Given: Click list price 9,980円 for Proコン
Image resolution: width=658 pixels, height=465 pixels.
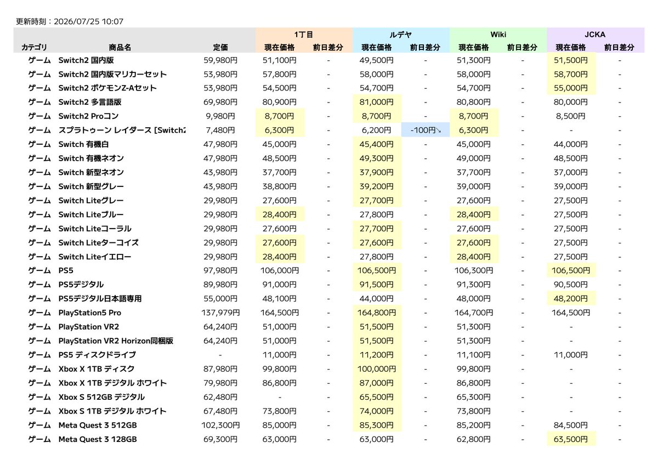Looking at the screenshot, I should pyautogui.click(x=220, y=116).
